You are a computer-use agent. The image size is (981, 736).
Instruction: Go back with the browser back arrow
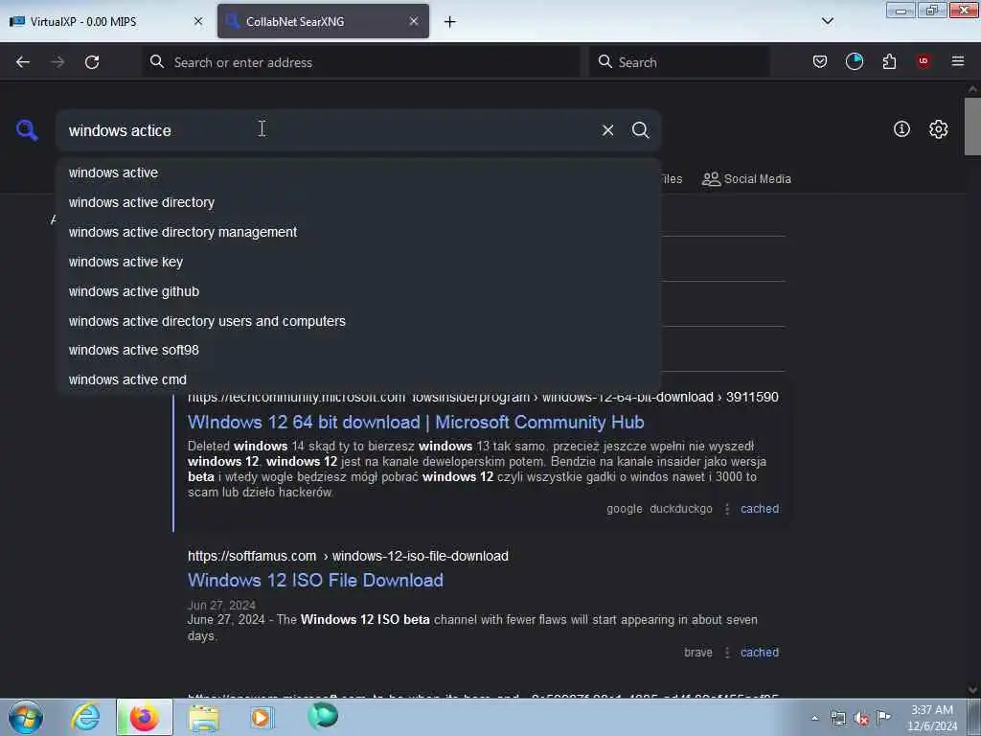(23, 62)
